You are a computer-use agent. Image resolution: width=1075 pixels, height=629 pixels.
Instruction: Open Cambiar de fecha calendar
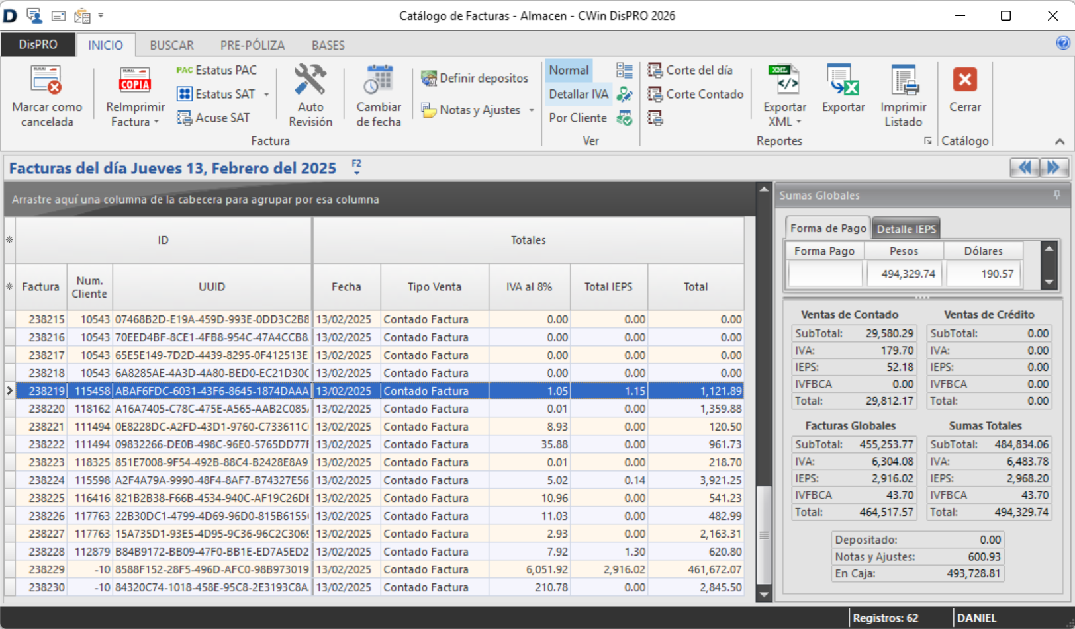pos(379,80)
